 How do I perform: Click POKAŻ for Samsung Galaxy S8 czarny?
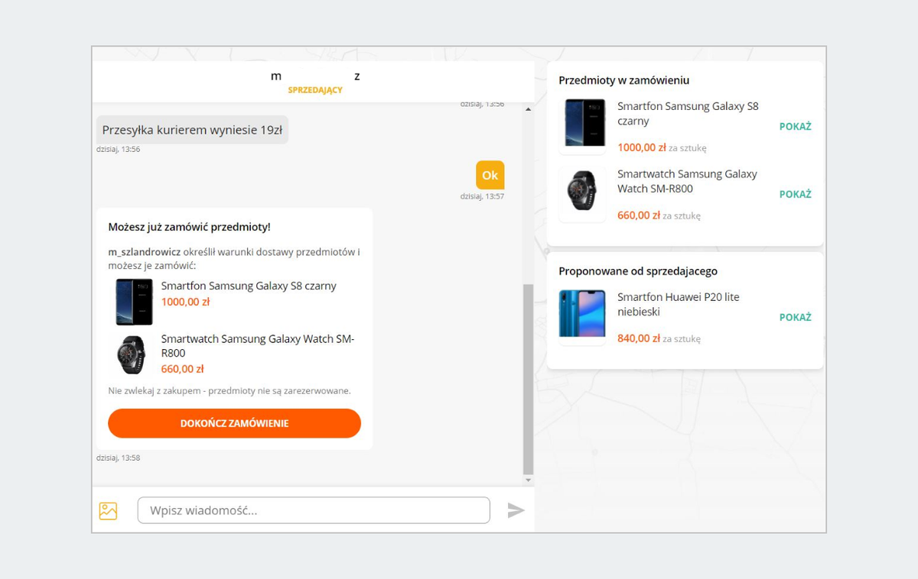(x=795, y=127)
